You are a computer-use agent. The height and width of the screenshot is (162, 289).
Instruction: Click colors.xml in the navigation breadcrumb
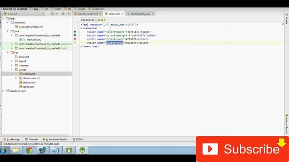(96, 9)
